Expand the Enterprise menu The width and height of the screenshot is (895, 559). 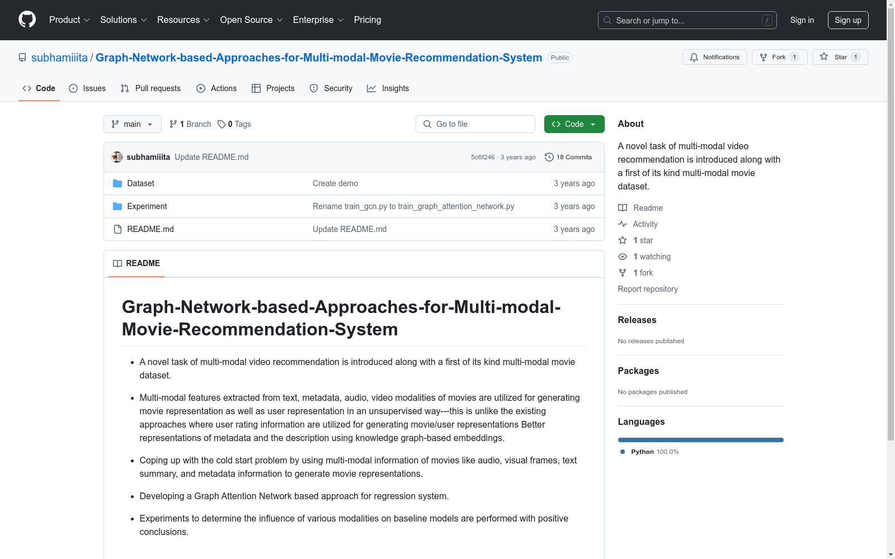318,20
